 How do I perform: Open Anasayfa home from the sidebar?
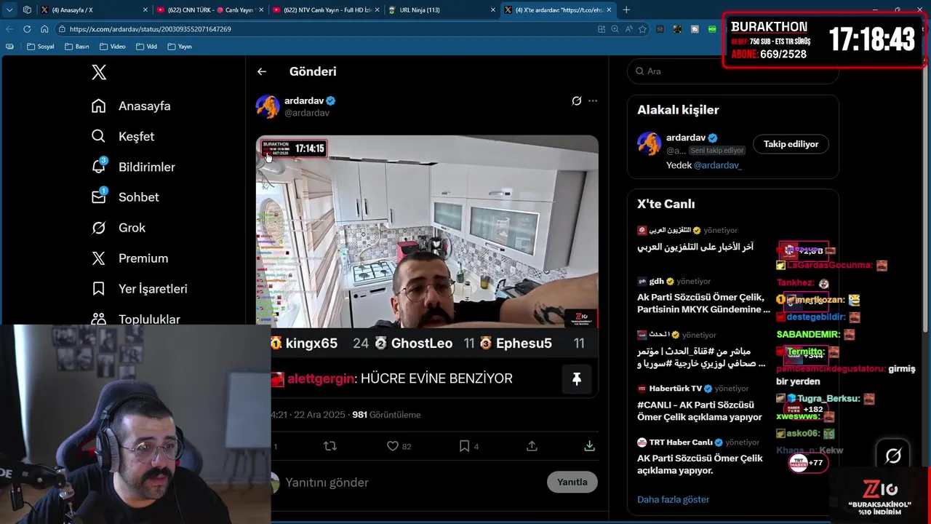pos(131,106)
